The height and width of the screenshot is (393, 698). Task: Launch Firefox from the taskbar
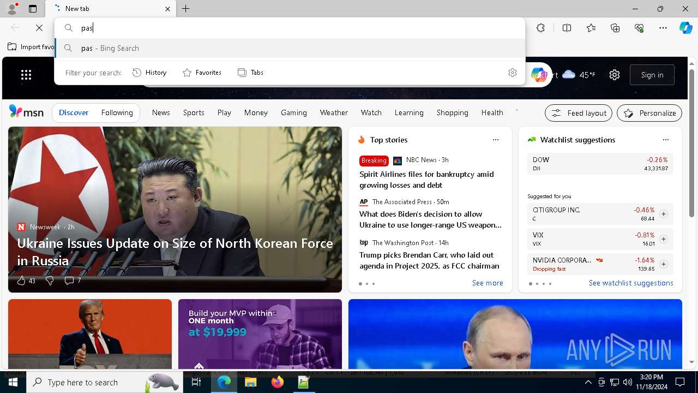(x=277, y=382)
